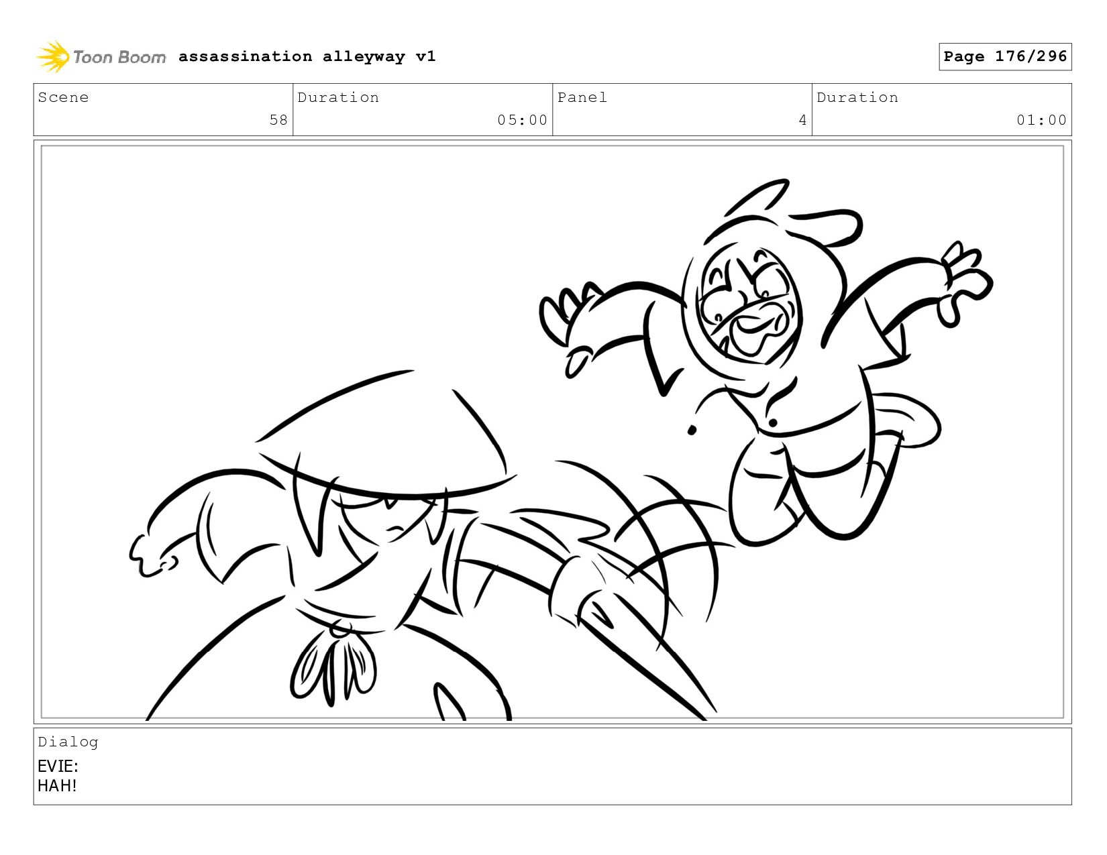The height and width of the screenshot is (855, 1107).
Task: Click the storyboard panel drawing
Action: [552, 432]
